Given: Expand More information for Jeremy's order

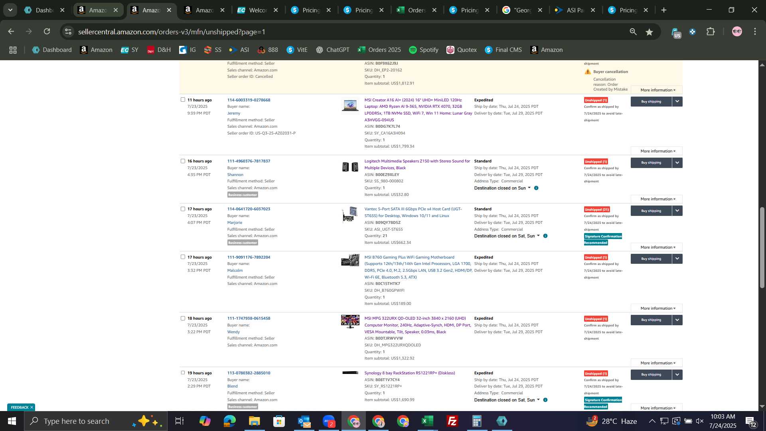Looking at the screenshot, I should tap(656, 151).
